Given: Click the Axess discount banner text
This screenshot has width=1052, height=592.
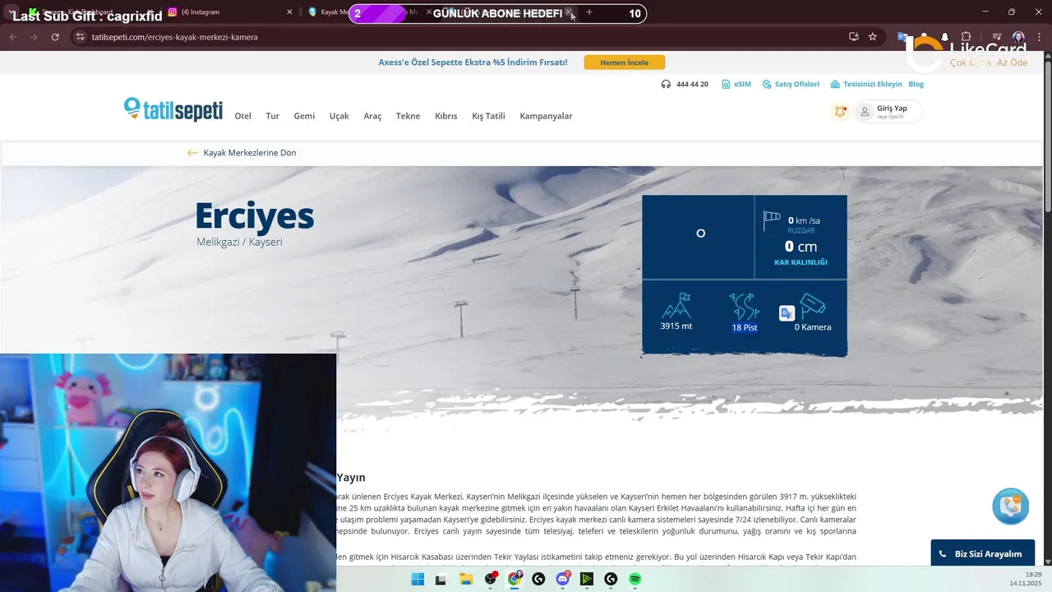Looking at the screenshot, I should 473,62.
